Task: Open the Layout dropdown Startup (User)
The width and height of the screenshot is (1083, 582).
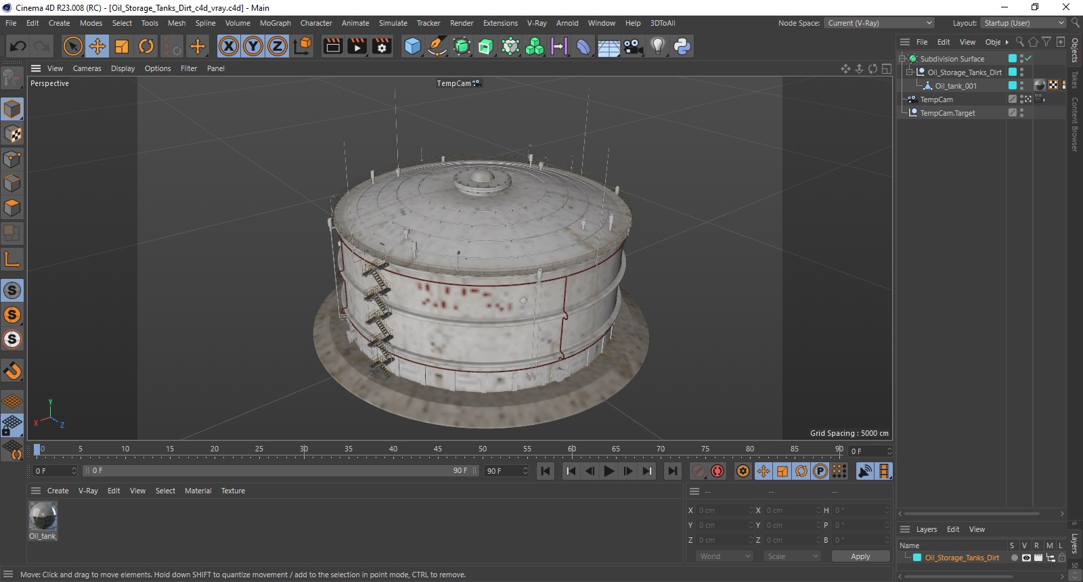Action: tap(1023, 23)
